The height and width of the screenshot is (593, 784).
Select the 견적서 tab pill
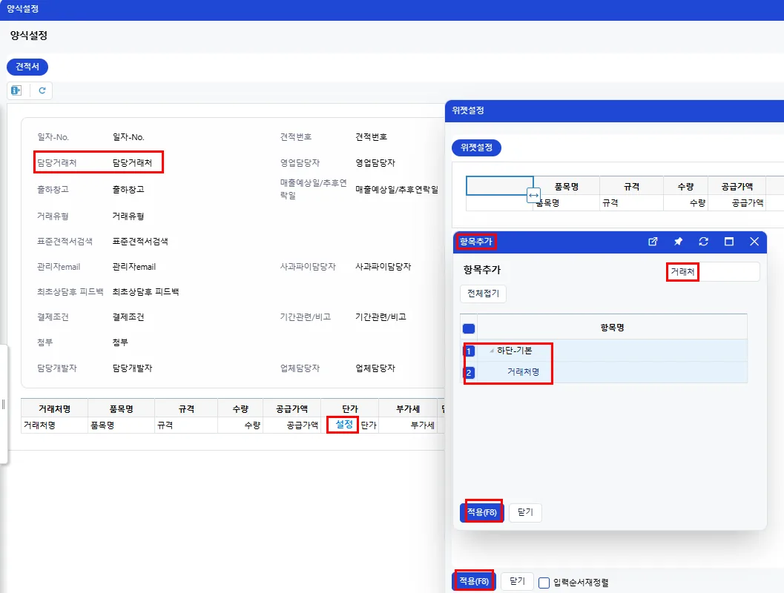[x=27, y=67]
